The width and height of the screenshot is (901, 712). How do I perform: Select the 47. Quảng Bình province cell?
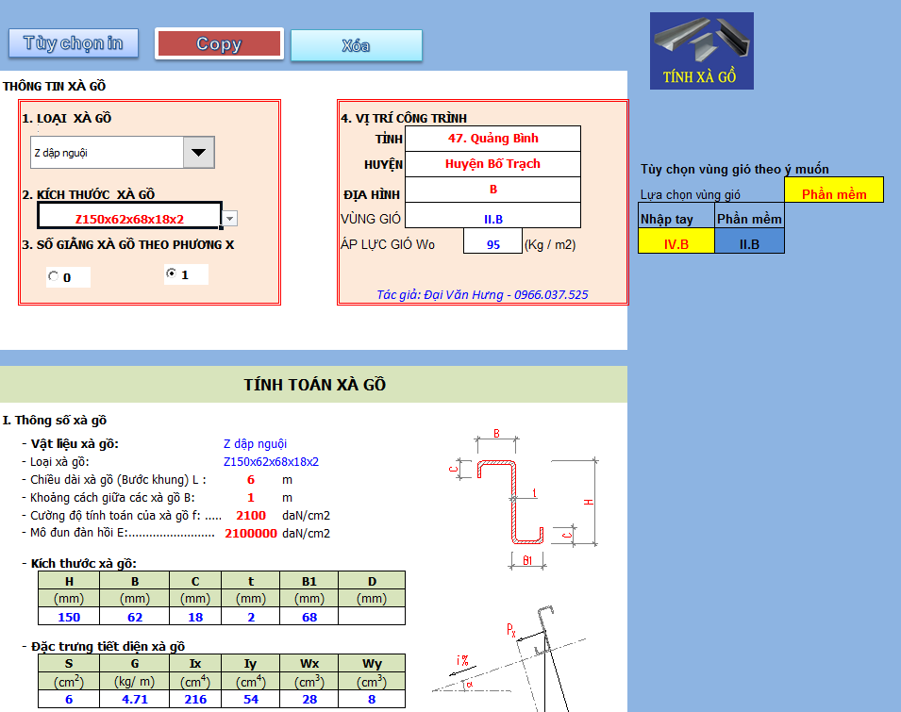493,139
